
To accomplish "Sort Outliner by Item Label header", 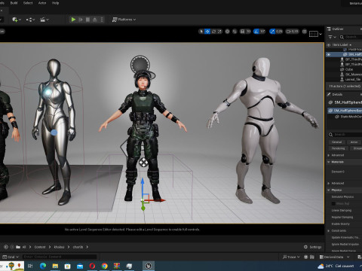I will [x=342, y=44].
